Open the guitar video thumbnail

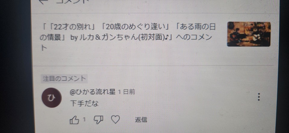coord(249,34)
